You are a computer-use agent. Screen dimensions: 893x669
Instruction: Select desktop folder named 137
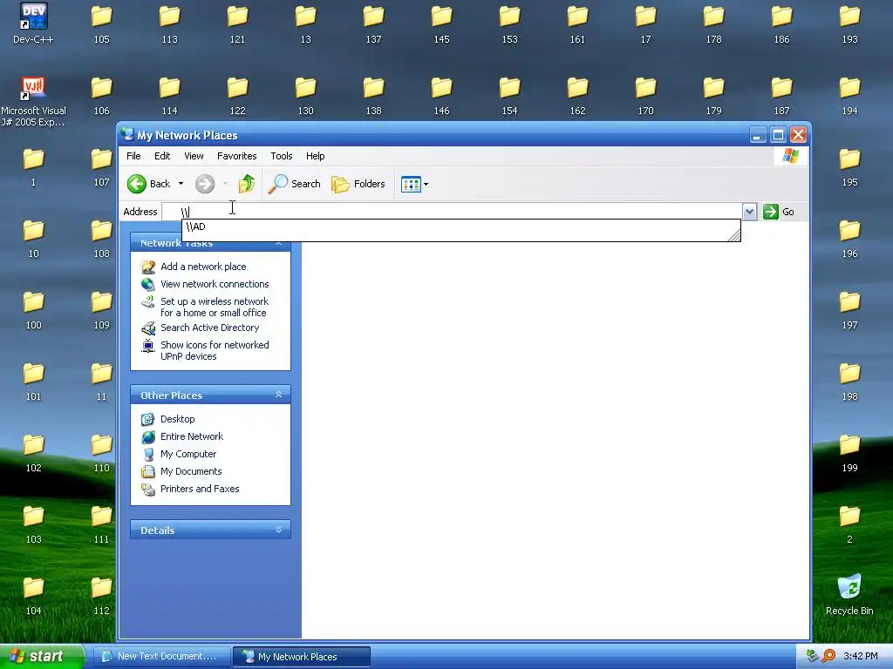[x=373, y=24]
